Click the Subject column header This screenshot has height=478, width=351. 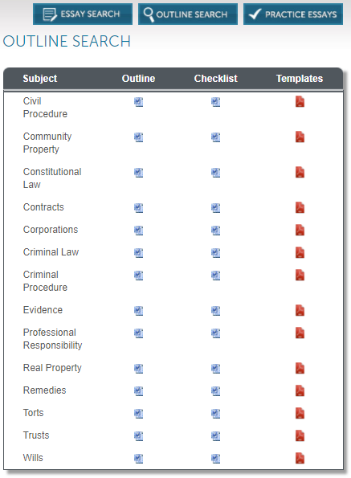[40, 79]
